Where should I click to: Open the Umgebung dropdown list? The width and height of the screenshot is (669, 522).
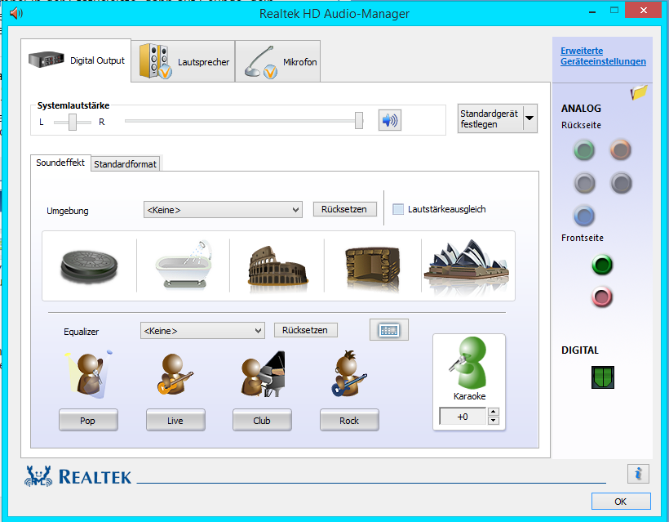pos(223,210)
